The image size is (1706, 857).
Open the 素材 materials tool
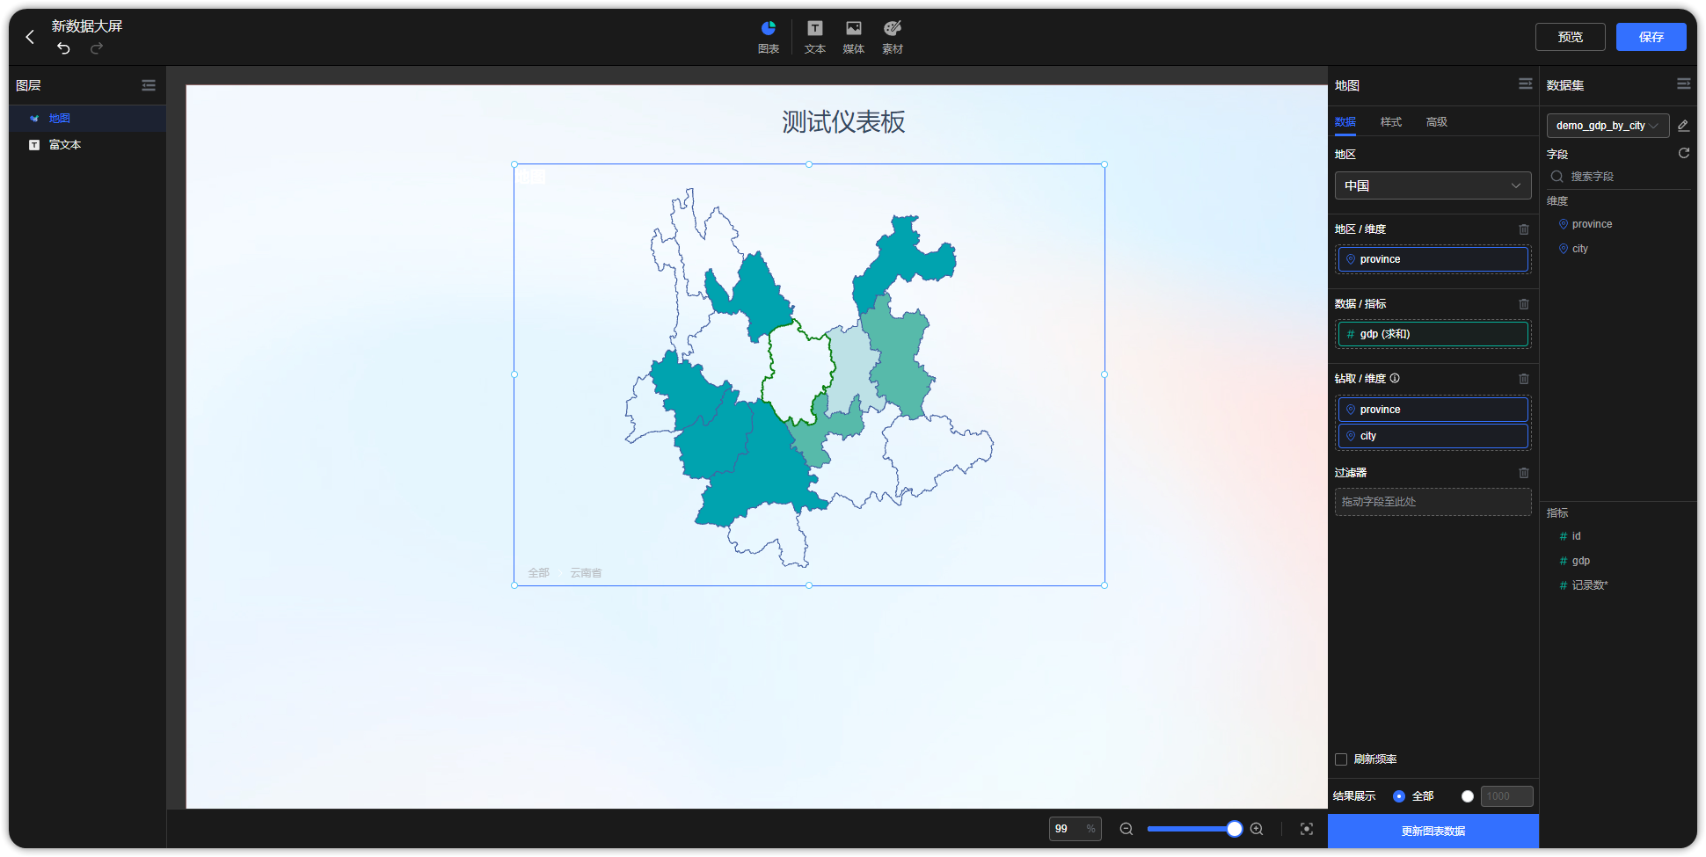(x=893, y=38)
